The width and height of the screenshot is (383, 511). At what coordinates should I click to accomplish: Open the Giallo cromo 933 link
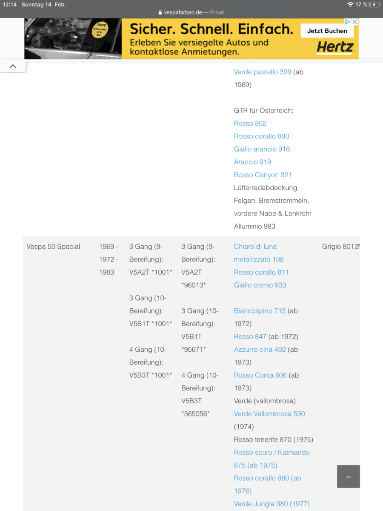pos(260,285)
